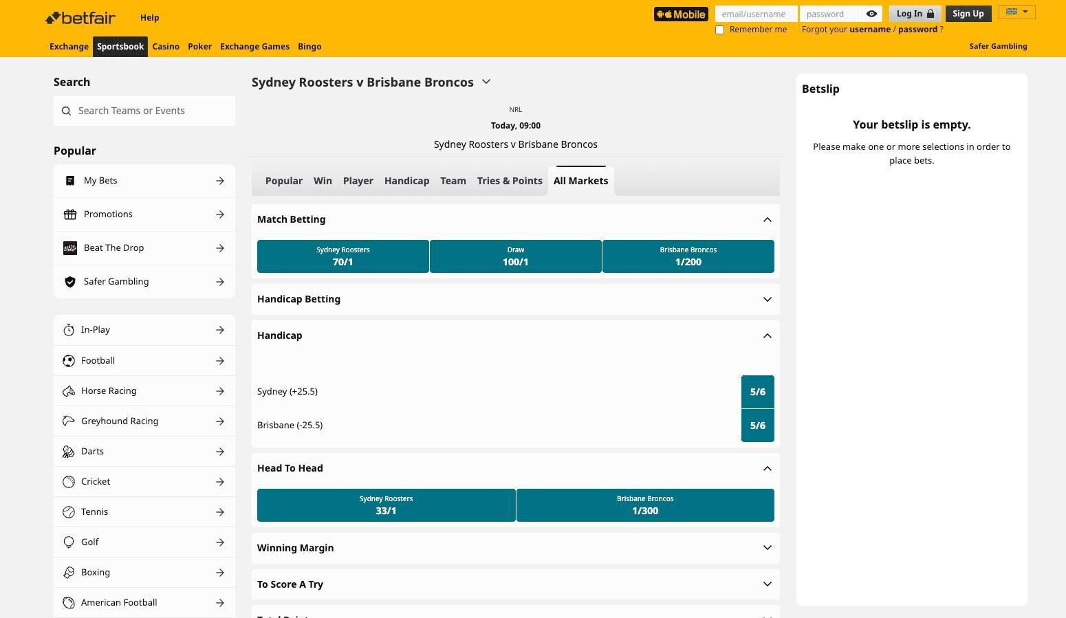The image size is (1066, 618).
Task: Click arrow next to Promotions
Action: coord(220,214)
